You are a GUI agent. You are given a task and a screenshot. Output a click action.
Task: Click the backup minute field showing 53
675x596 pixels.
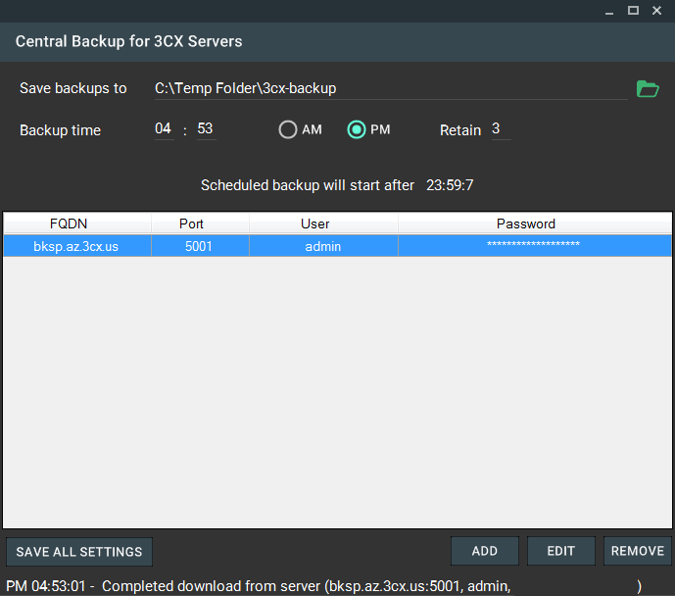(206, 128)
